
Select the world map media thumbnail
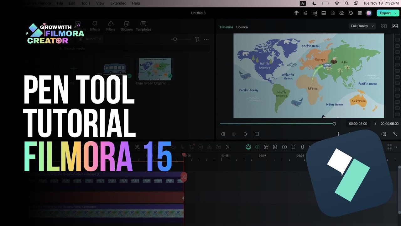[x=155, y=69]
